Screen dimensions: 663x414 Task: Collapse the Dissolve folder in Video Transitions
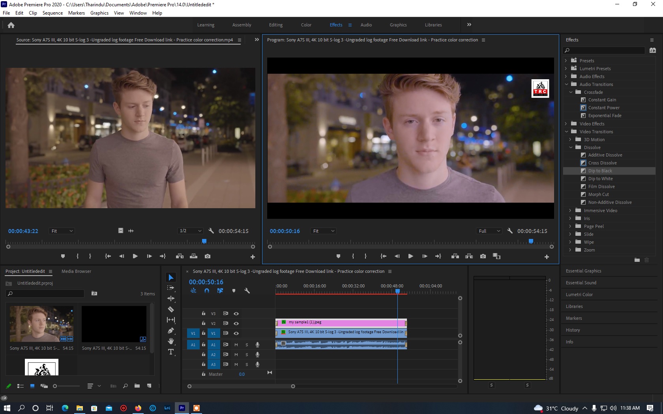571,147
